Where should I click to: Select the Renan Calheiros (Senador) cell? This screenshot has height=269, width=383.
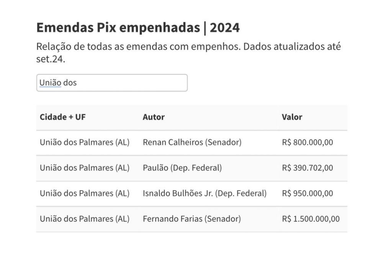point(192,142)
